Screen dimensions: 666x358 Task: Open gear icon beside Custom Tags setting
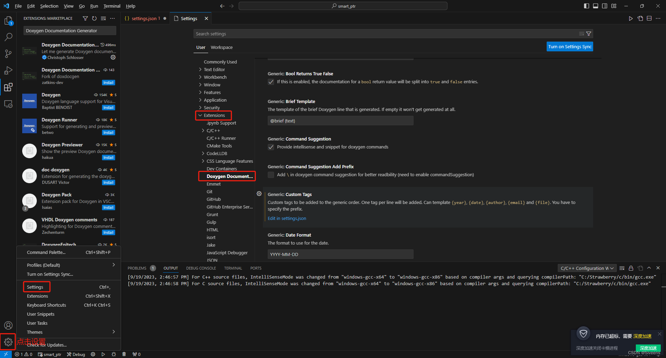(x=259, y=194)
